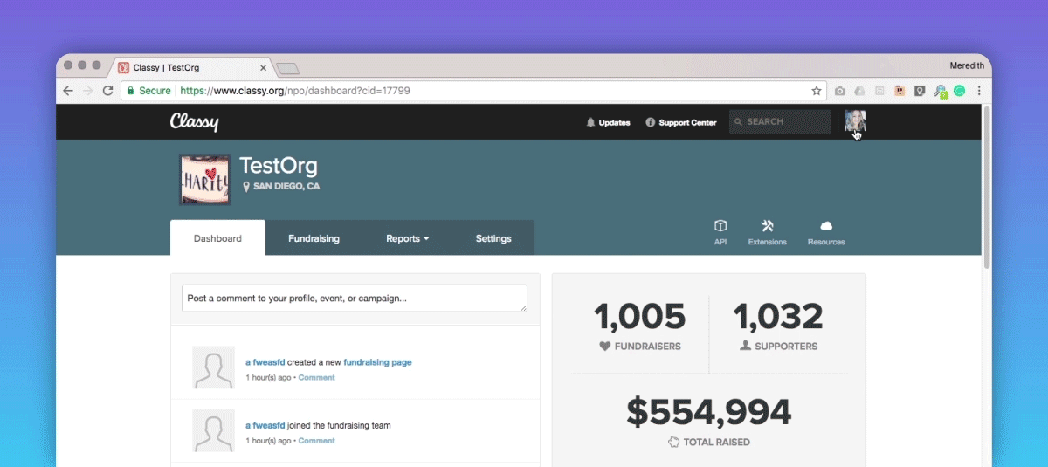
Task: Click Comment under created fundraising page entry
Action: 317,378
